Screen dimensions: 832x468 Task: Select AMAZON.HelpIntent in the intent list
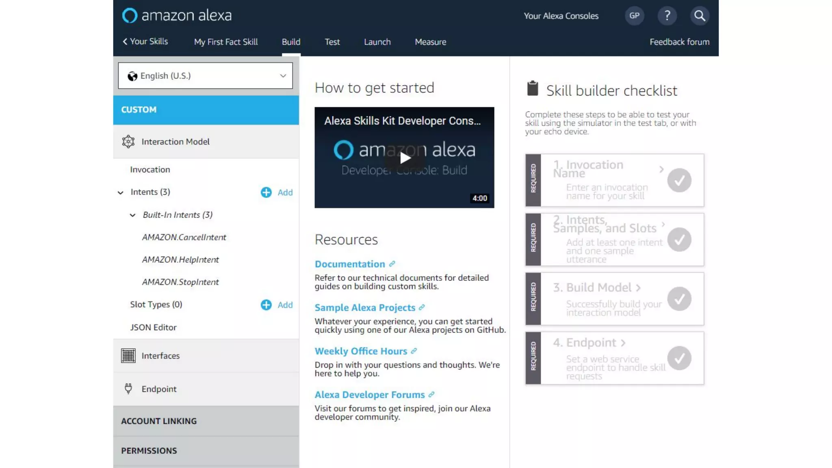180,260
